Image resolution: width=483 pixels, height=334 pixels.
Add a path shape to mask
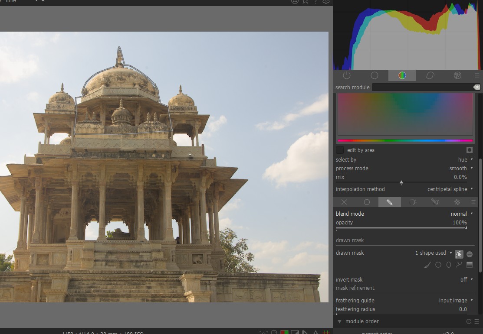click(459, 265)
